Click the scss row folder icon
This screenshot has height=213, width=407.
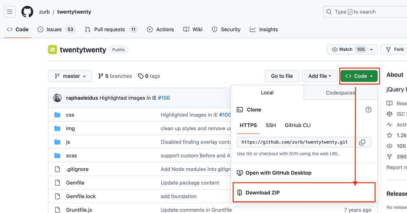point(57,155)
